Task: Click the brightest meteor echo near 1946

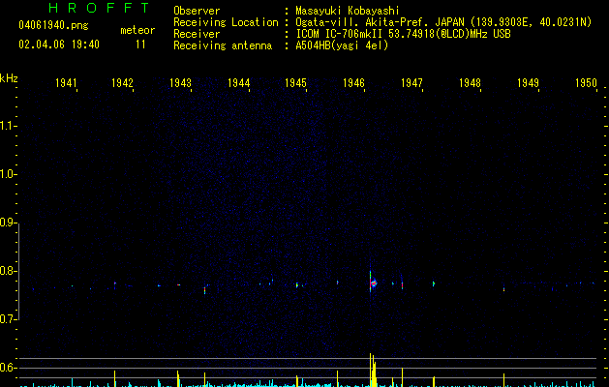Action: (x=374, y=283)
